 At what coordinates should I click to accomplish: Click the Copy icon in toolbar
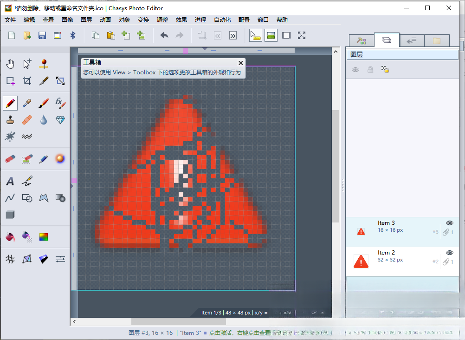(96, 35)
